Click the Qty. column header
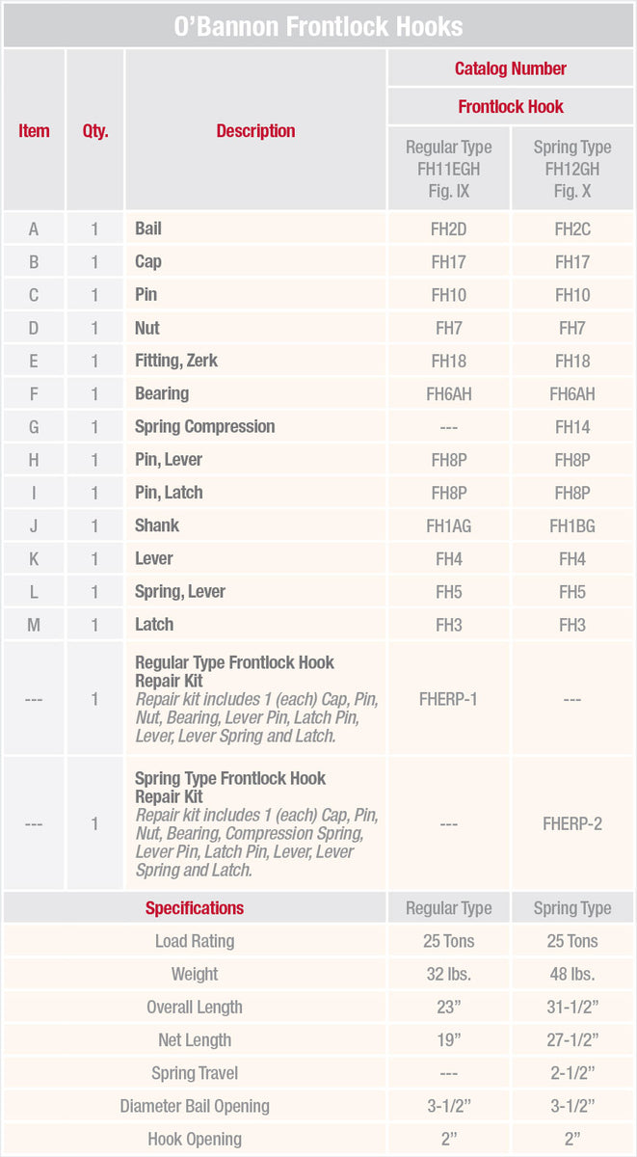 pos(94,131)
